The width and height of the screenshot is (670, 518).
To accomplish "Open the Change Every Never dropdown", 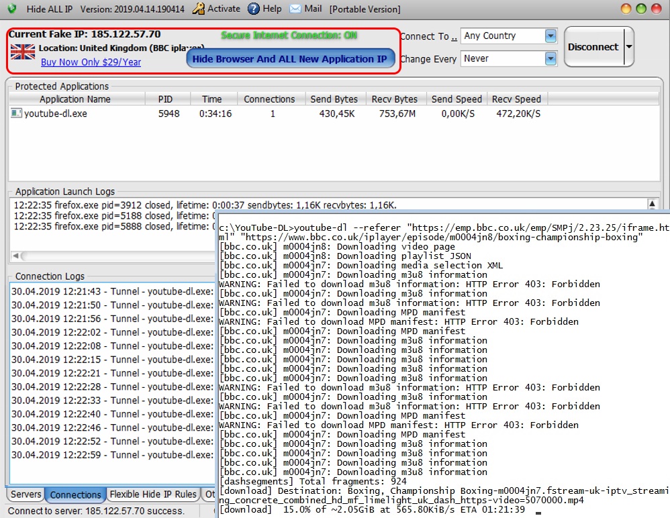I will (x=551, y=58).
